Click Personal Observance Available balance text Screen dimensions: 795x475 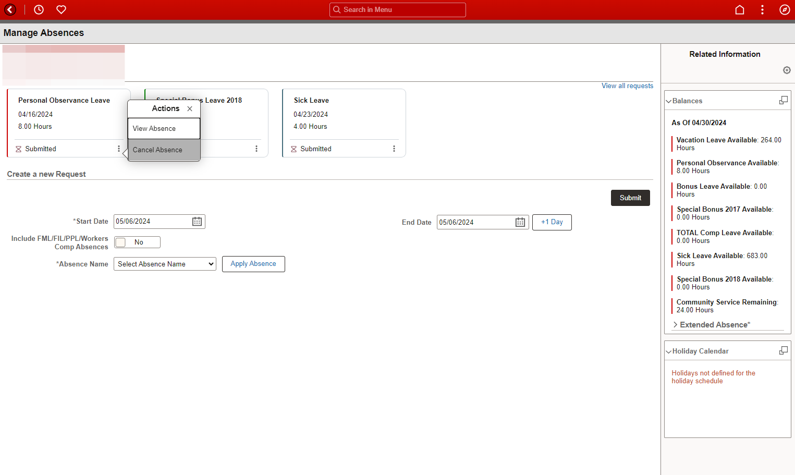click(728, 167)
